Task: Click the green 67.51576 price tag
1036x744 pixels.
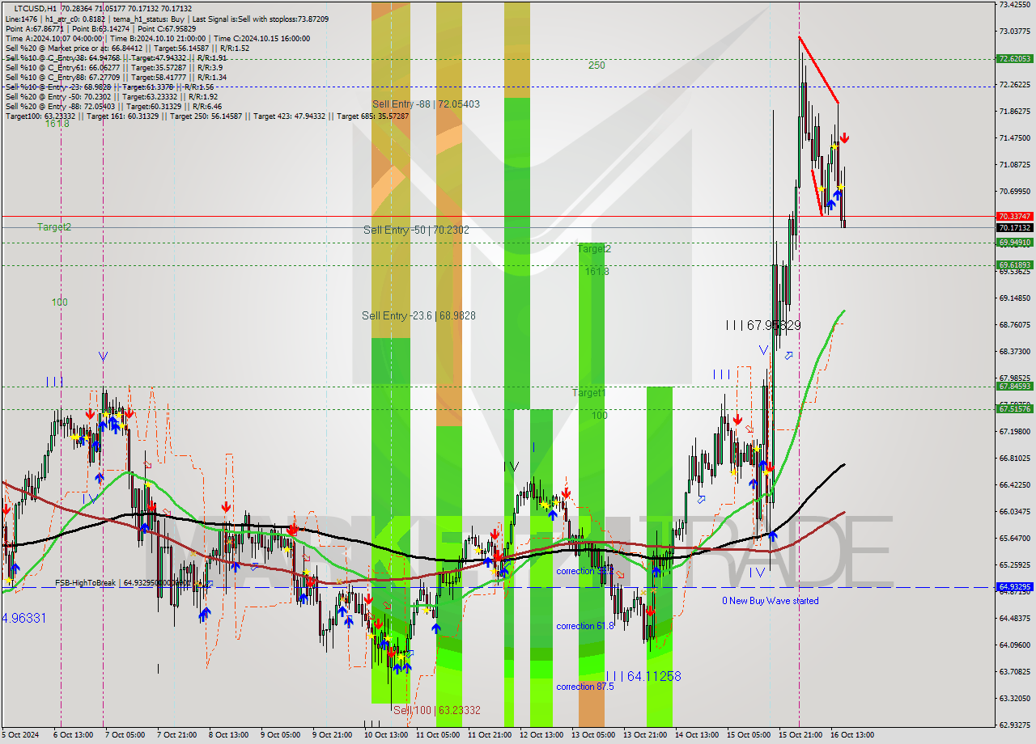Action: pos(1015,409)
